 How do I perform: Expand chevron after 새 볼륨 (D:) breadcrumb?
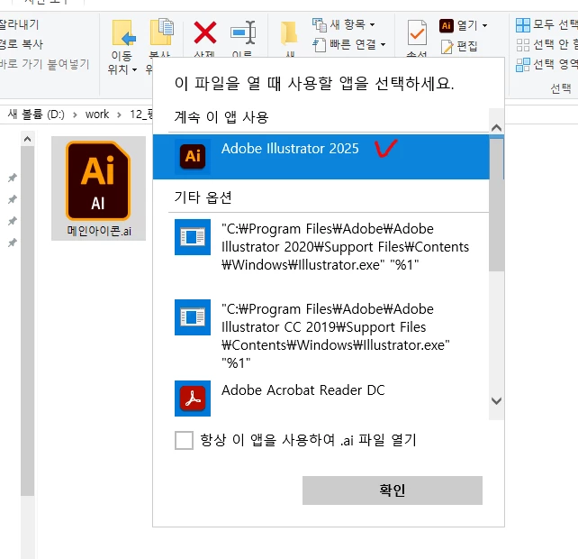pos(75,115)
